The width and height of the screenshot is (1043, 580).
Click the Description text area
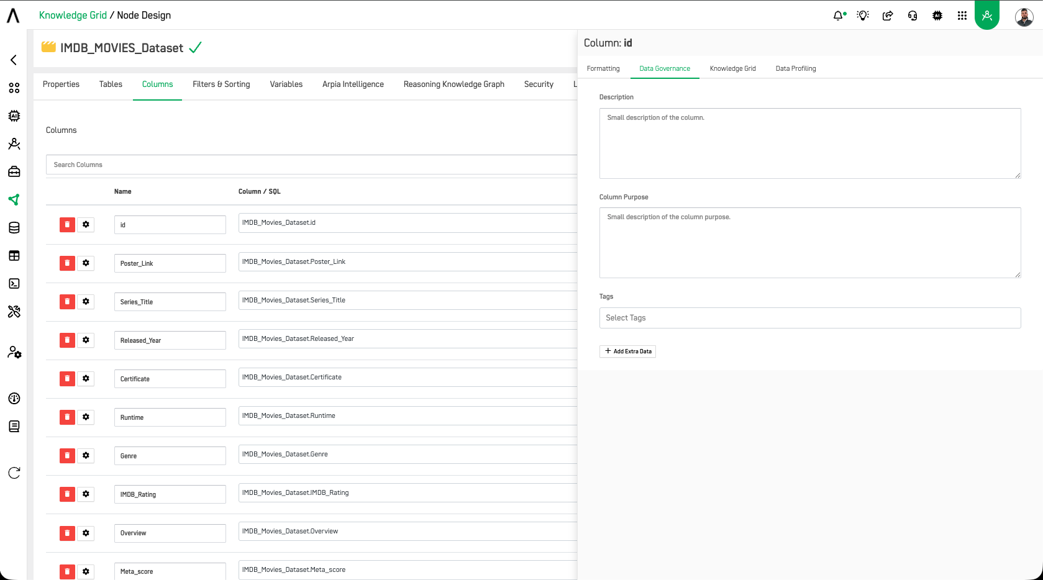pos(809,143)
